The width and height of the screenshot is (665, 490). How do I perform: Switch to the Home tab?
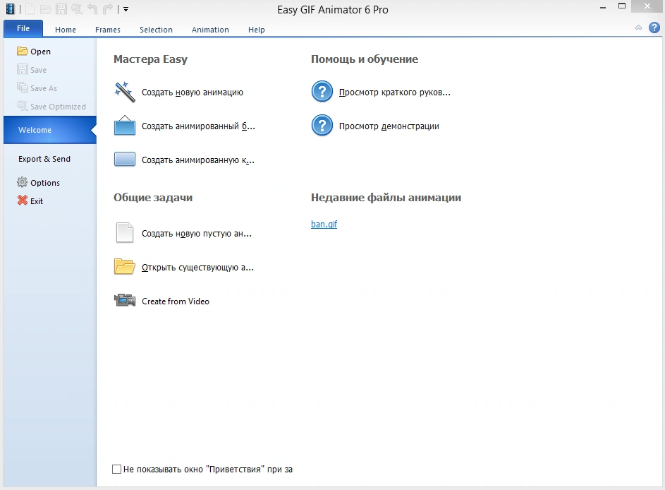66,30
